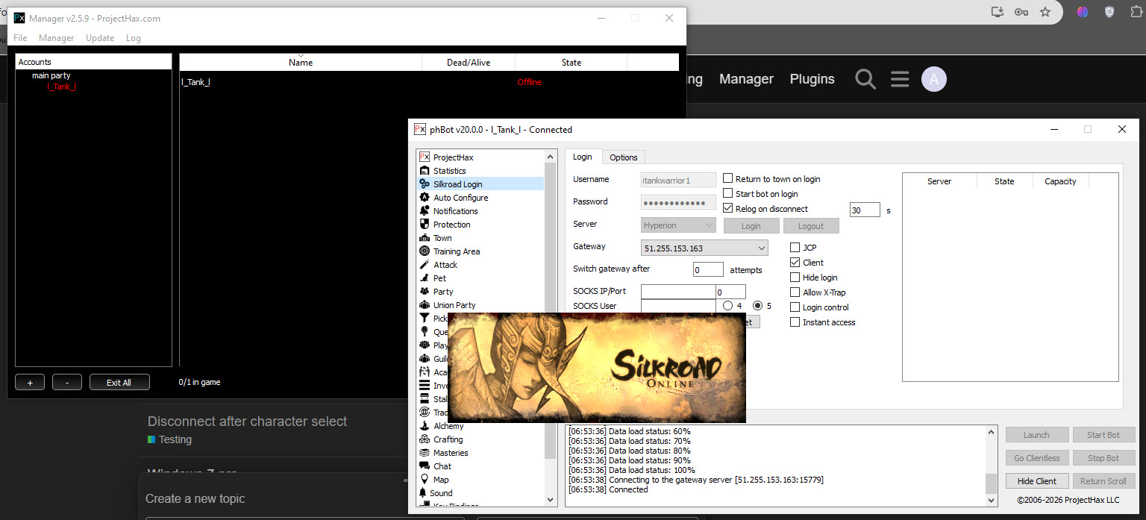Open the Protection shield icon
The height and width of the screenshot is (520, 1146).
pyautogui.click(x=425, y=225)
